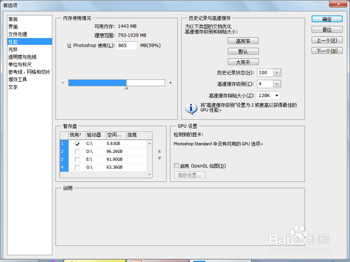Click 高速缓存级别 value field
Image resolution: width=350 pixels, height=262 pixels.
(265, 84)
